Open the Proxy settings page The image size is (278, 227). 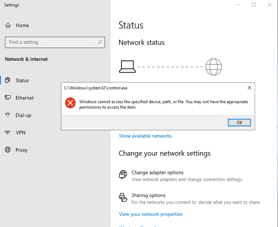tap(21, 150)
